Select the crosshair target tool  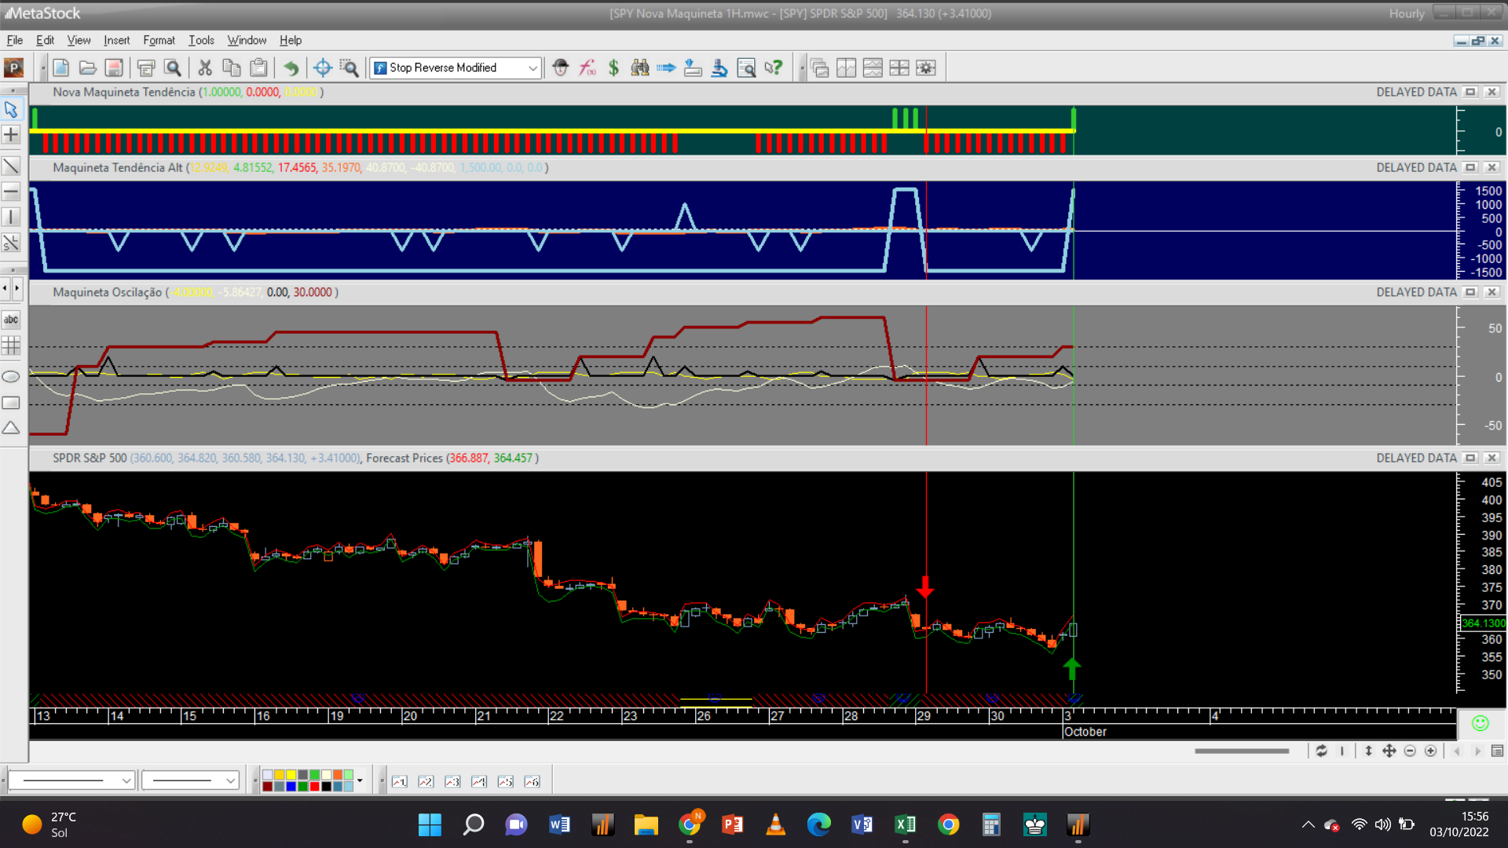(322, 68)
